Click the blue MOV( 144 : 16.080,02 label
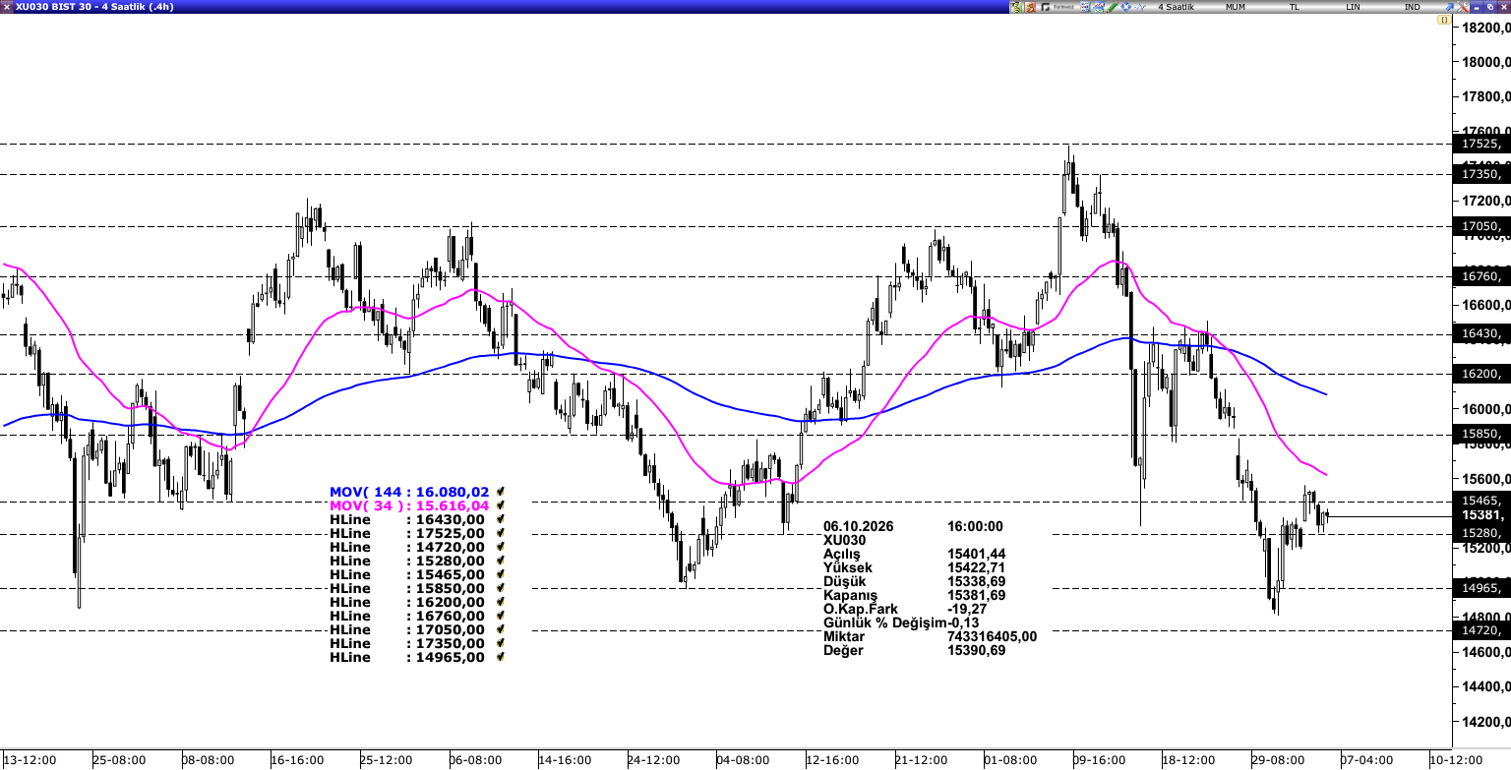This screenshot has width=1511, height=770. 409,492
